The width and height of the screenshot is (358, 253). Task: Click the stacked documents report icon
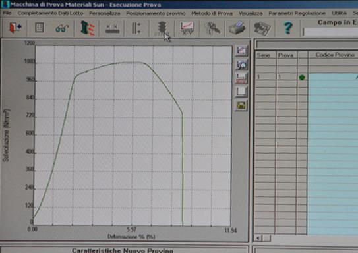pos(262,28)
